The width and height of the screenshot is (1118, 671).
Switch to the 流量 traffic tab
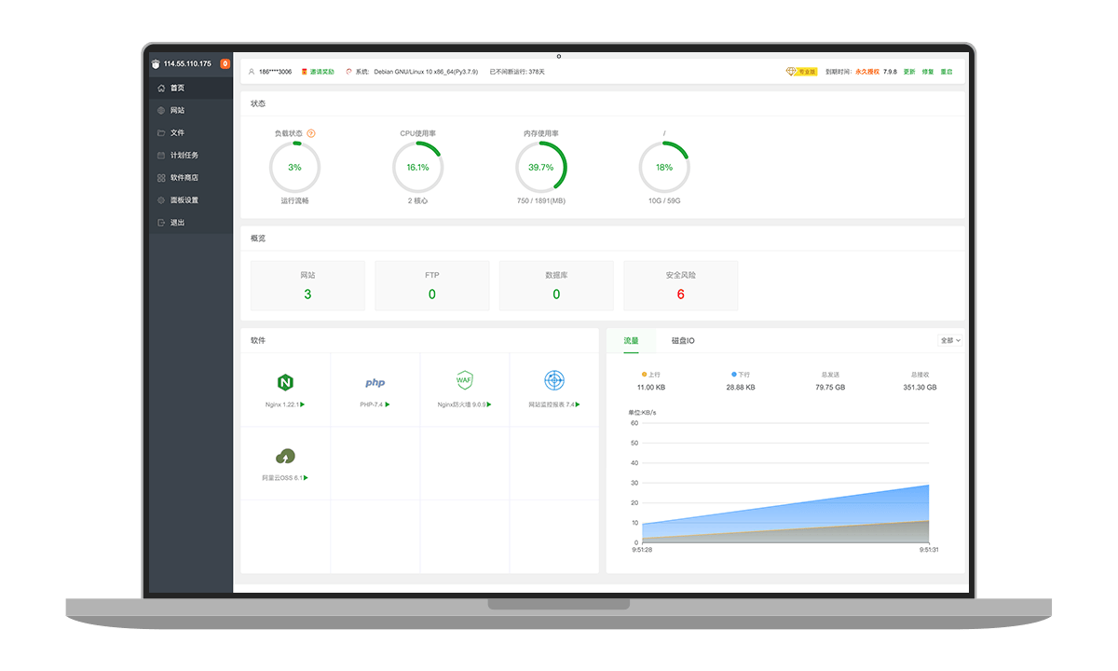(x=631, y=340)
